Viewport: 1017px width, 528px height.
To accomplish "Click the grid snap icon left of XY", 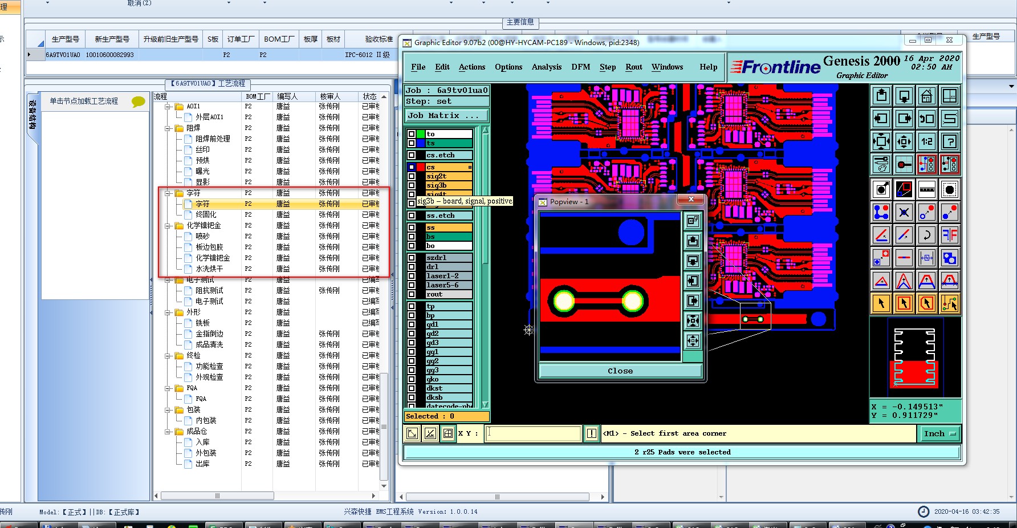I will click(x=448, y=433).
